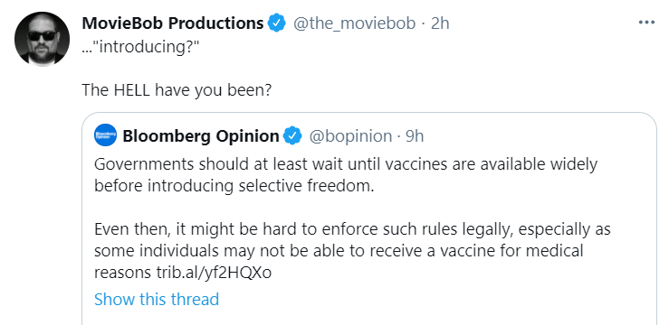Click the "Governments should at least wait" paragraph
669x325 pixels.
tap(346, 175)
